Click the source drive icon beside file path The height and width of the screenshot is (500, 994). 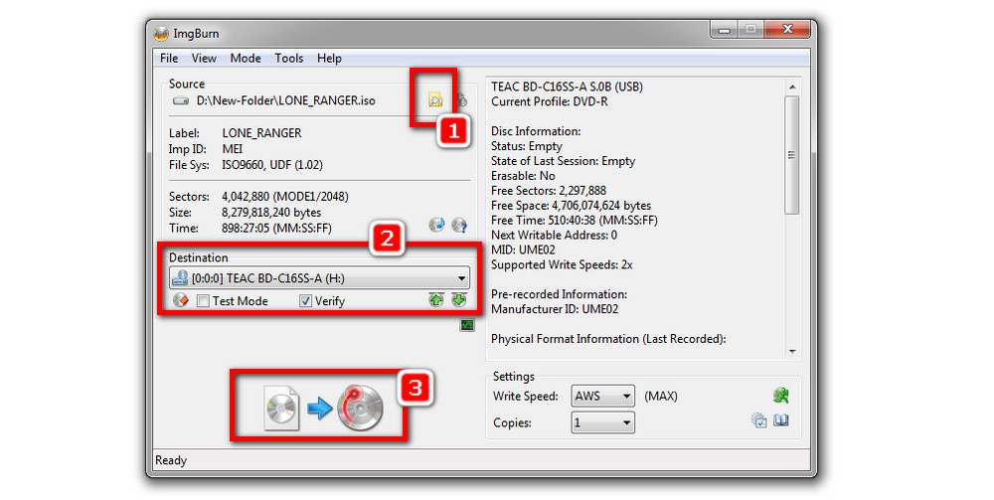[x=181, y=100]
